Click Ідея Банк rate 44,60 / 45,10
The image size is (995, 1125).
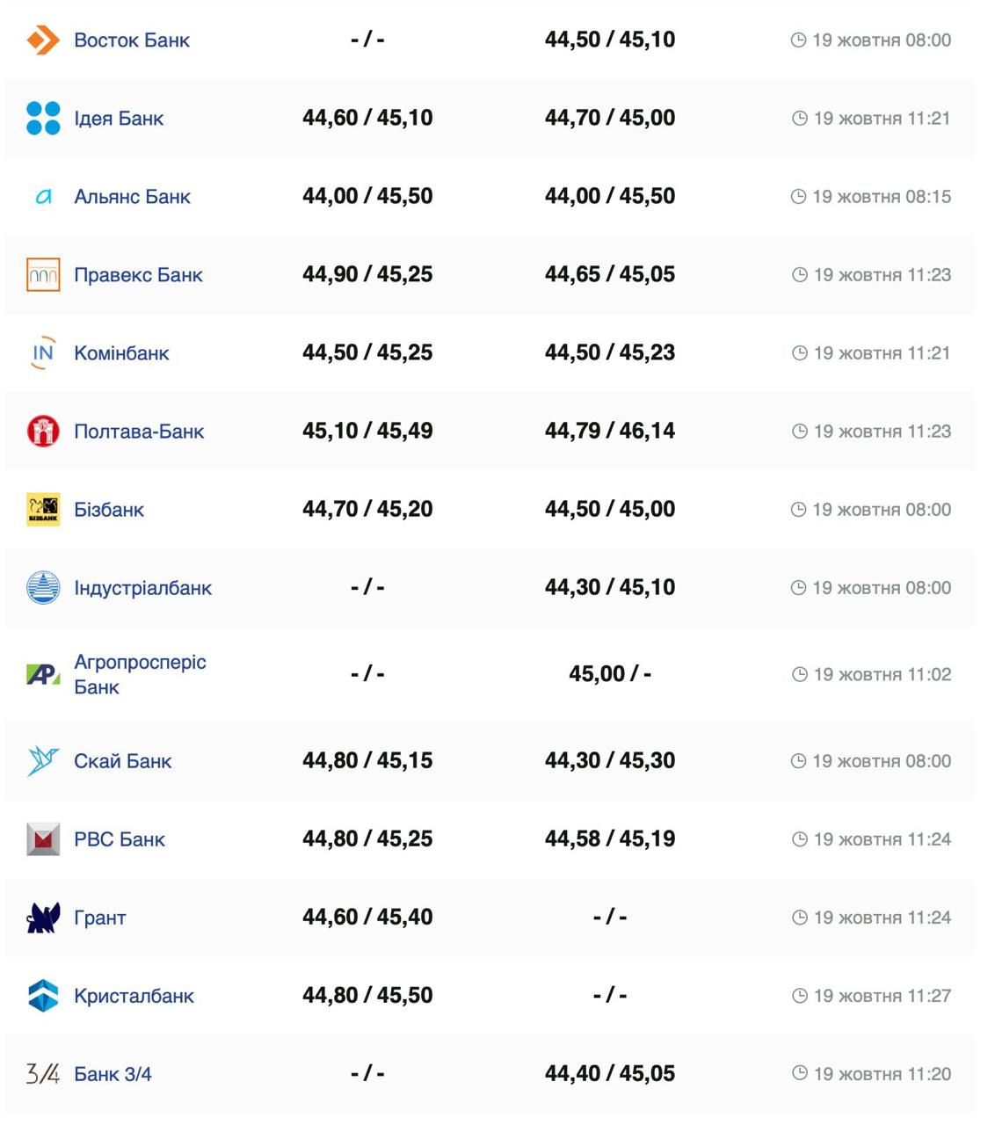point(367,118)
